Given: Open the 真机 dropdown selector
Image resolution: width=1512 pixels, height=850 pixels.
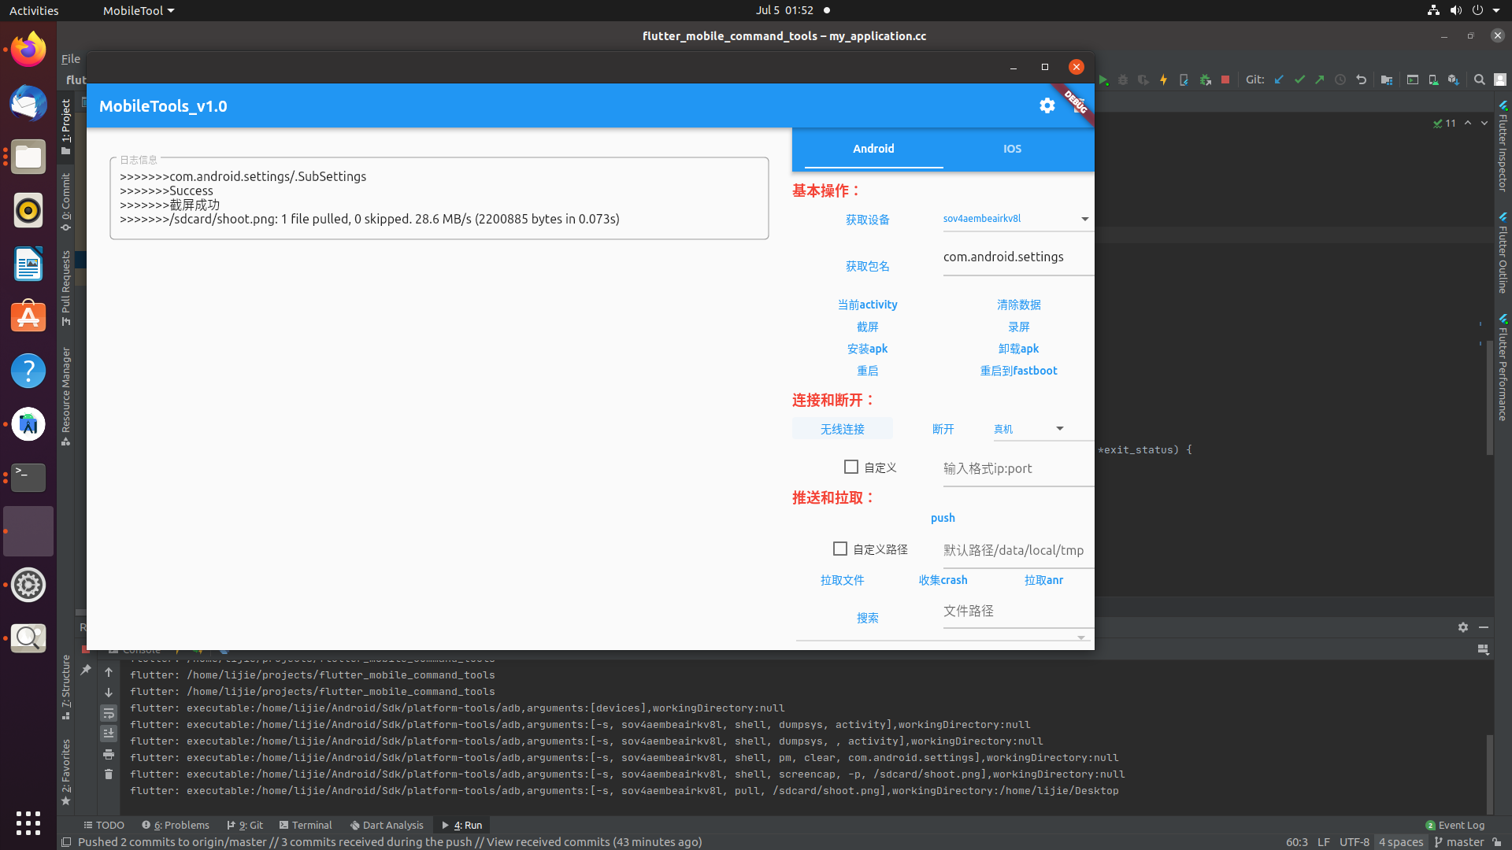Looking at the screenshot, I should click(x=1059, y=429).
